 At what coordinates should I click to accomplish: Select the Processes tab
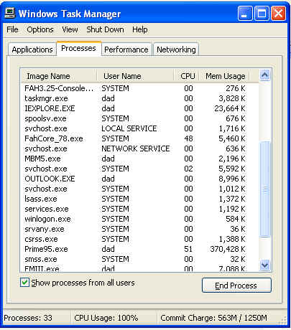click(78, 48)
